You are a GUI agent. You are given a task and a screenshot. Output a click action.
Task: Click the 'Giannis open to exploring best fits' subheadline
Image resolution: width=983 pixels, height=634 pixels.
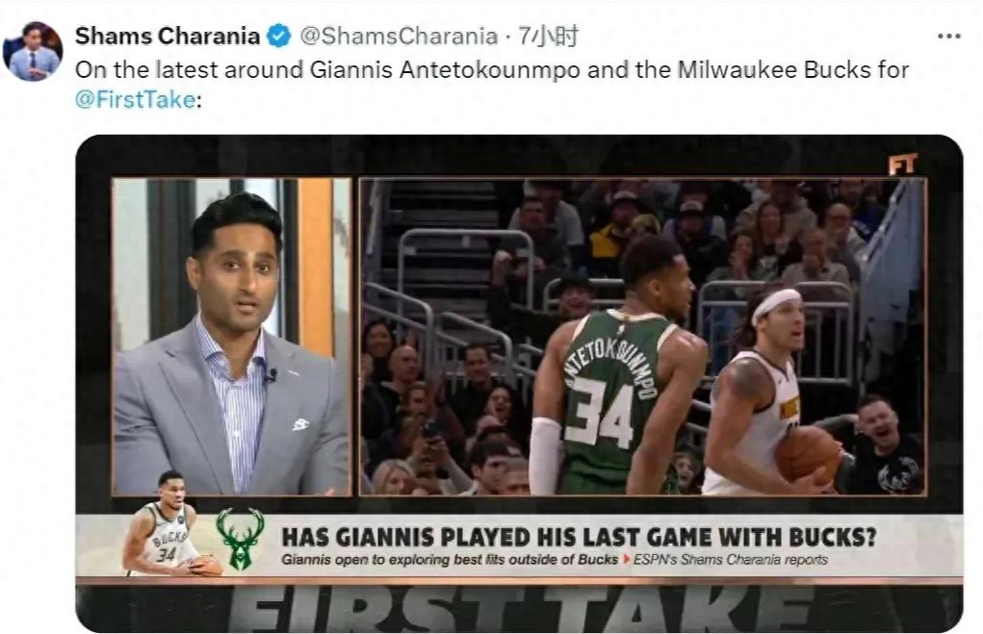tap(450, 560)
